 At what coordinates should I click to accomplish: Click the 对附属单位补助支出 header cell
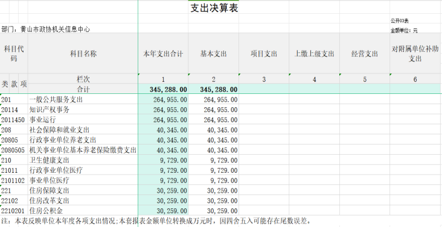click(x=415, y=54)
